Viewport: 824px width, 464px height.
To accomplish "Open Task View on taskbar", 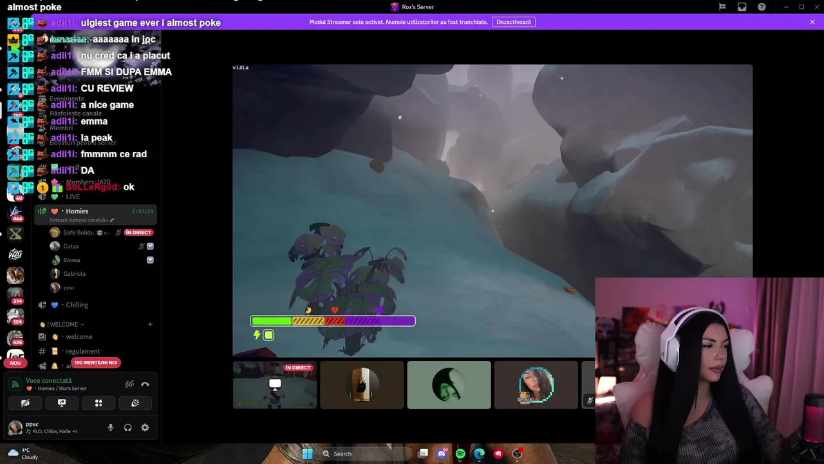I will coord(423,454).
